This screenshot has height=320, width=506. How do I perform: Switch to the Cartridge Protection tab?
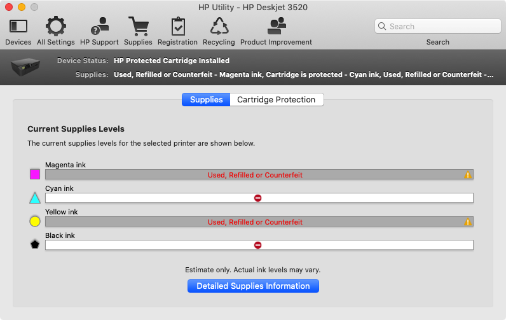[x=277, y=99]
